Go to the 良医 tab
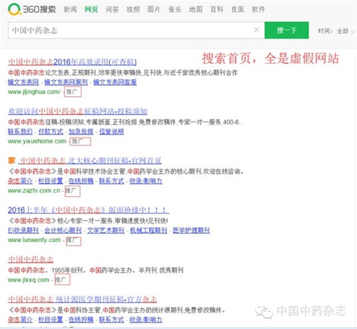 (237, 9)
